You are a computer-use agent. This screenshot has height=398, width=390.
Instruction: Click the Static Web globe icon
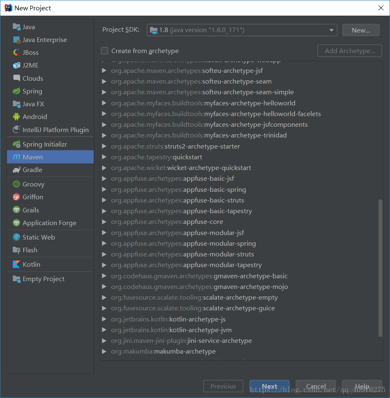(16, 237)
